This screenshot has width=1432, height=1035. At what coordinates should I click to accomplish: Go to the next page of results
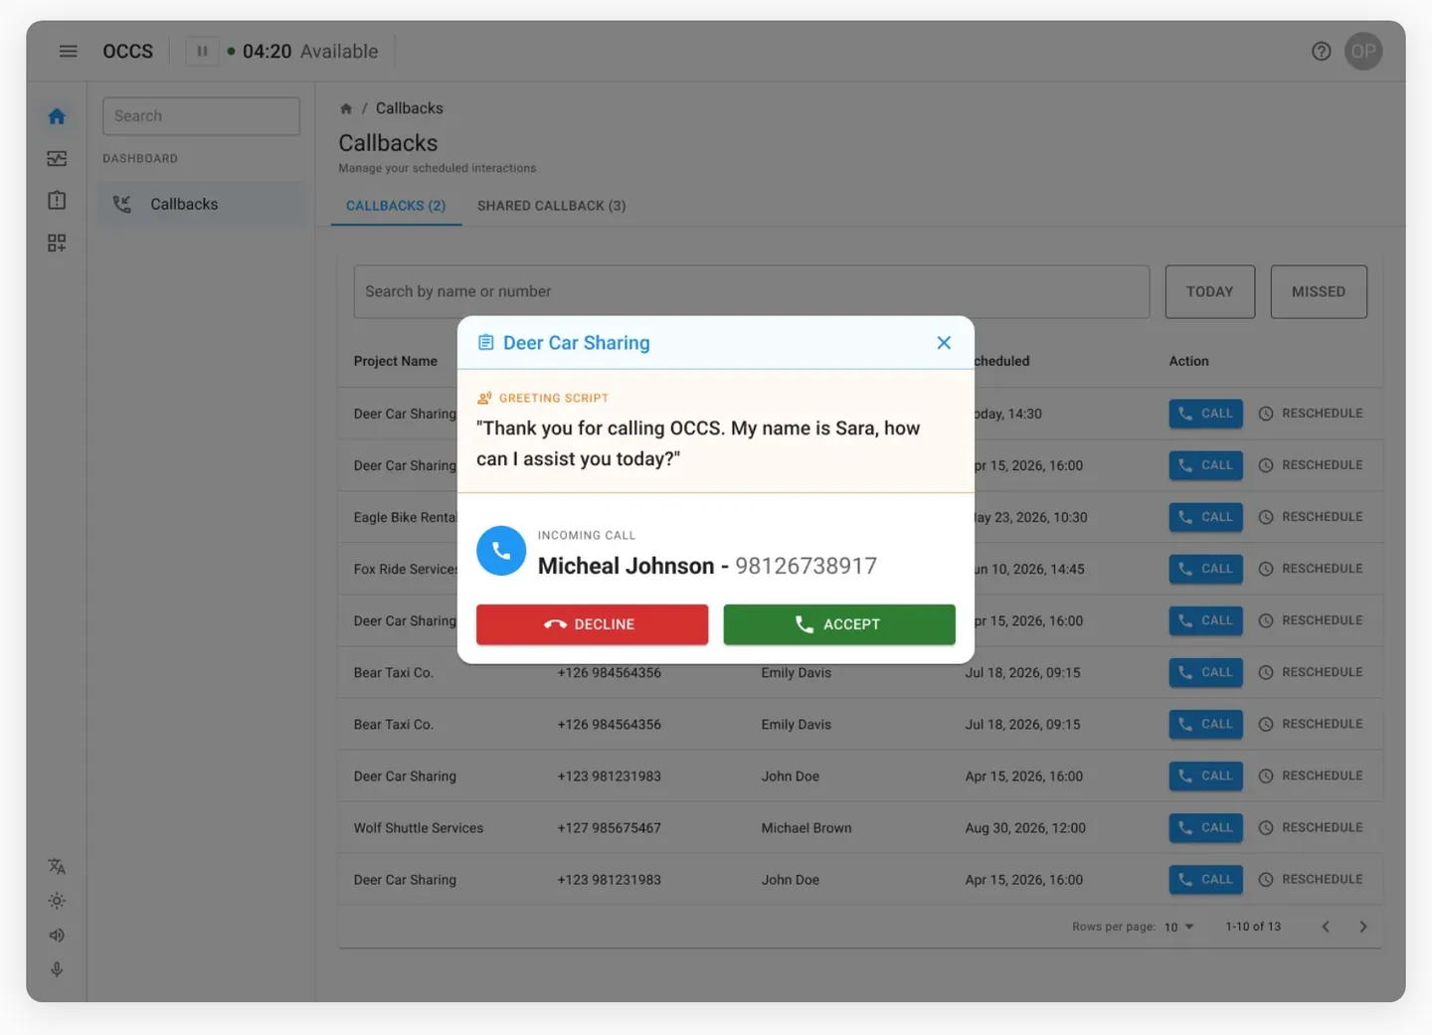(1363, 927)
